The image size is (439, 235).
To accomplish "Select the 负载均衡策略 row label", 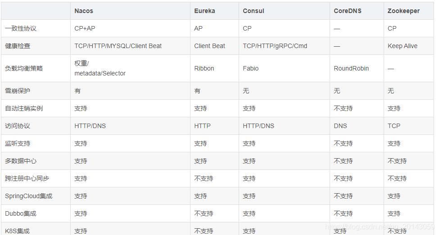I will [24, 68].
